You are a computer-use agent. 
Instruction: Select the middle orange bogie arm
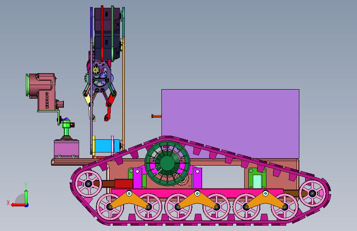pyautogui.click(x=197, y=200)
